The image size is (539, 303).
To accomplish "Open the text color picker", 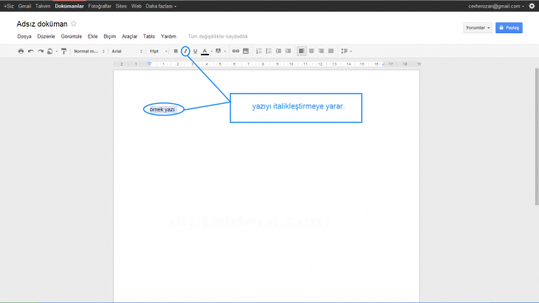I will 205,51.
